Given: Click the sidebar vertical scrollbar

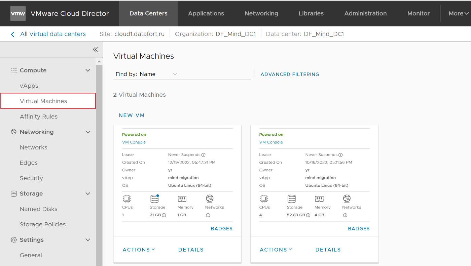Looking at the screenshot, I should (99, 165).
